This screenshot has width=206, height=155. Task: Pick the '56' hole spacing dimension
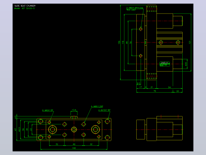pos(131,43)
